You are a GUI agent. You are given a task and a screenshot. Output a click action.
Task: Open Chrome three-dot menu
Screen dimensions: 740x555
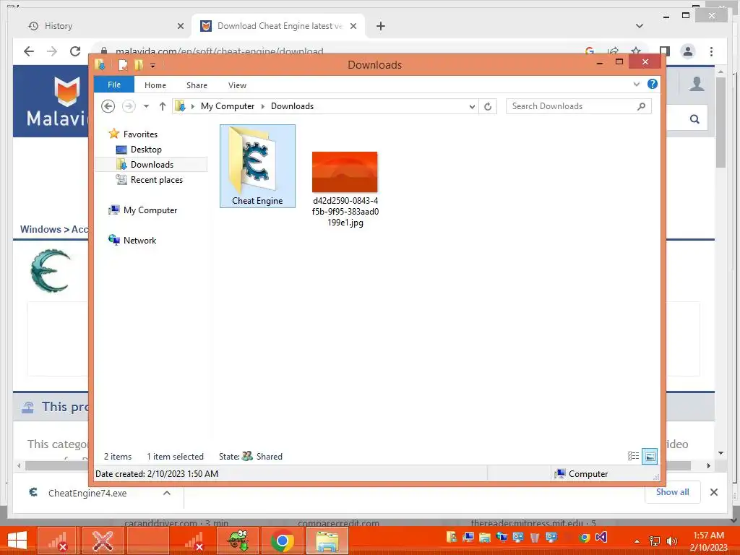(711, 51)
